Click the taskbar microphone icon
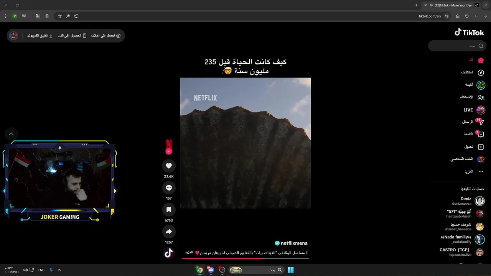Image resolution: width=491 pixels, height=276 pixels. (x=51, y=270)
